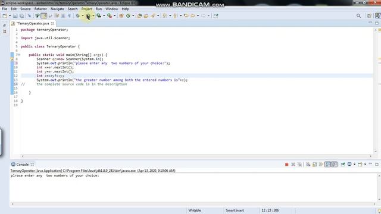
Task: Collapse the main method fold marker
Action: pyautogui.click(x=19, y=55)
